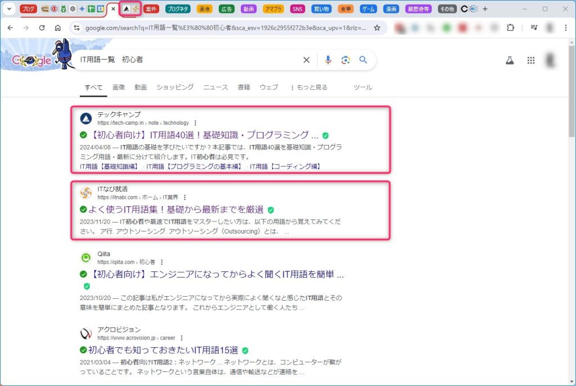Screen dimensions: 576x386
Task: Expand the ブログネタ tab group
Action: [178, 9]
